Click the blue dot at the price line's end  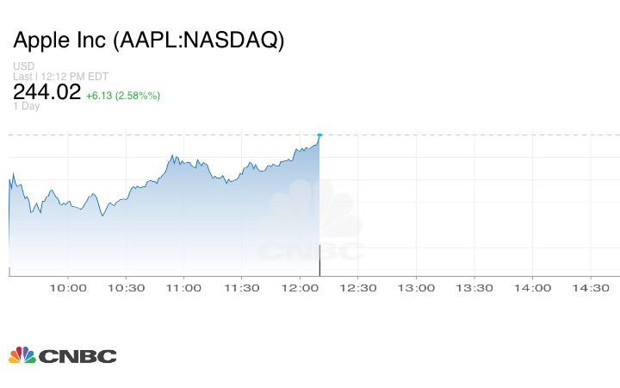coord(319,135)
